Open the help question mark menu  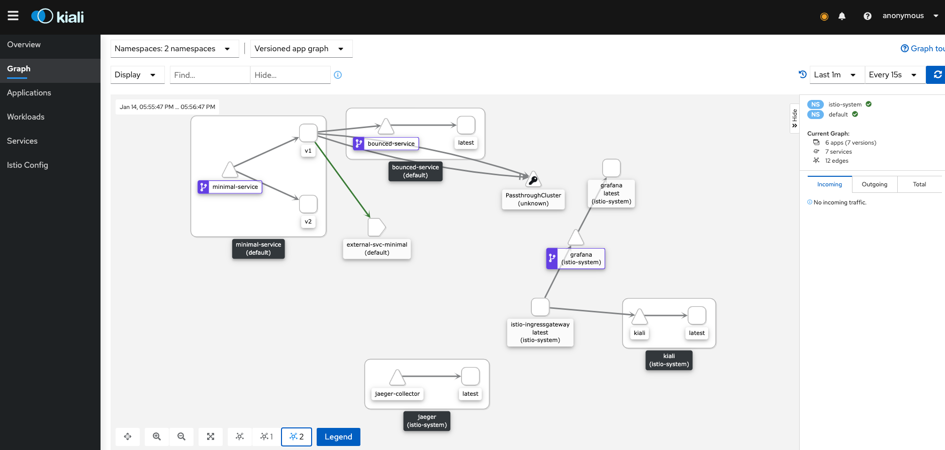[867, 16]
